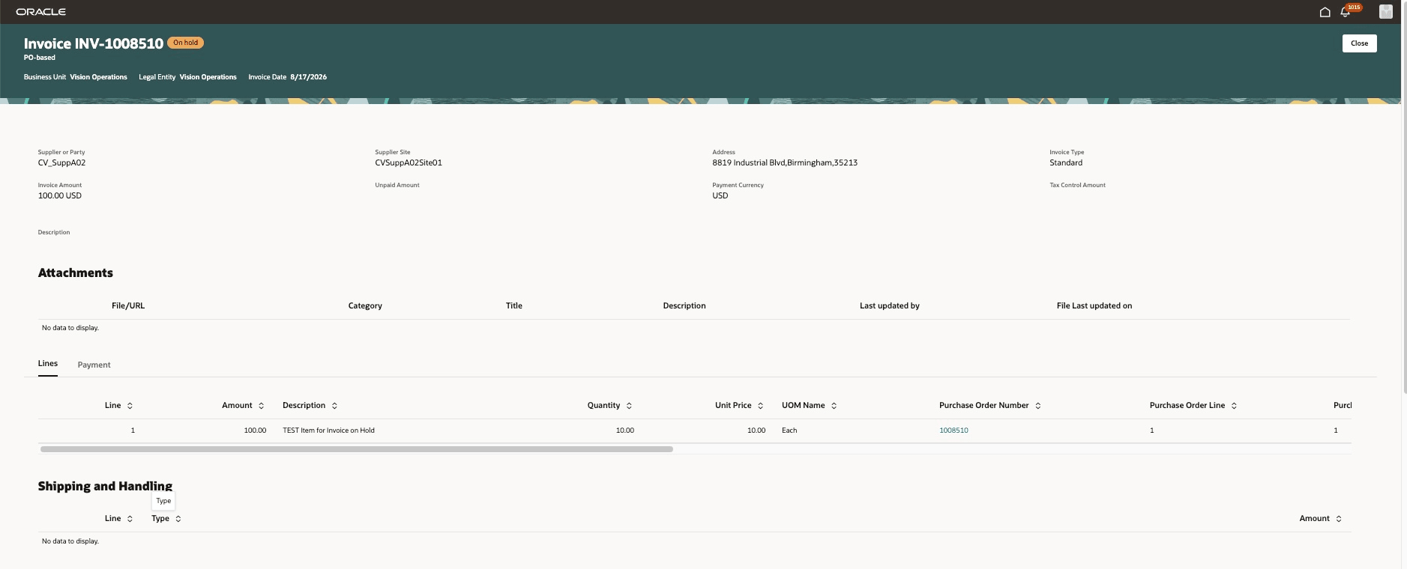Click the File Last updated on header

click(1094, 306)
